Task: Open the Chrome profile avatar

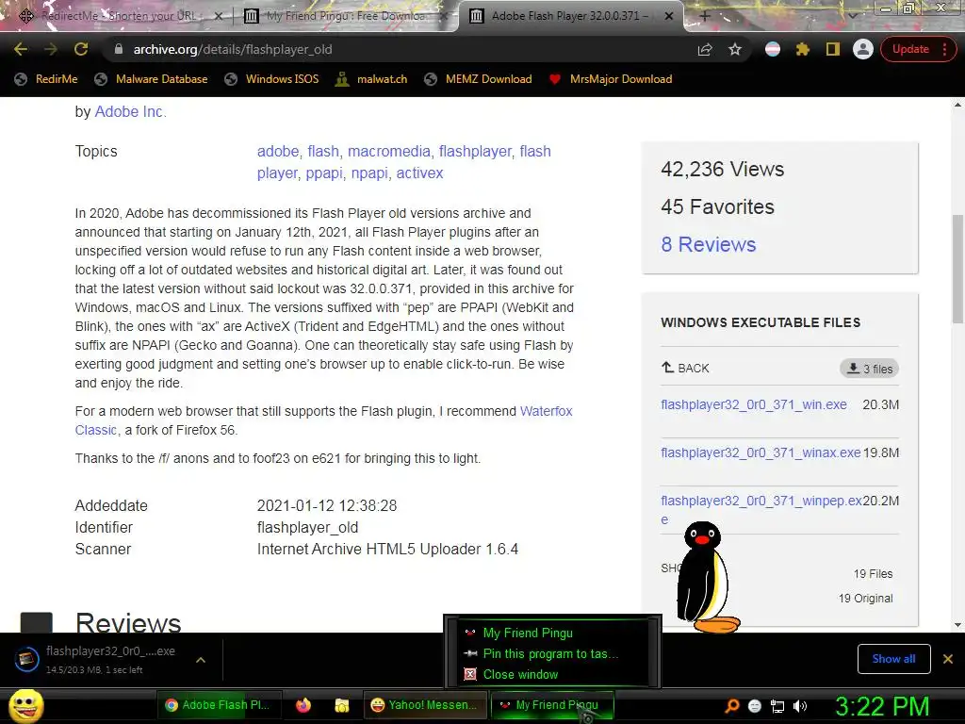Action: (863, 49)
